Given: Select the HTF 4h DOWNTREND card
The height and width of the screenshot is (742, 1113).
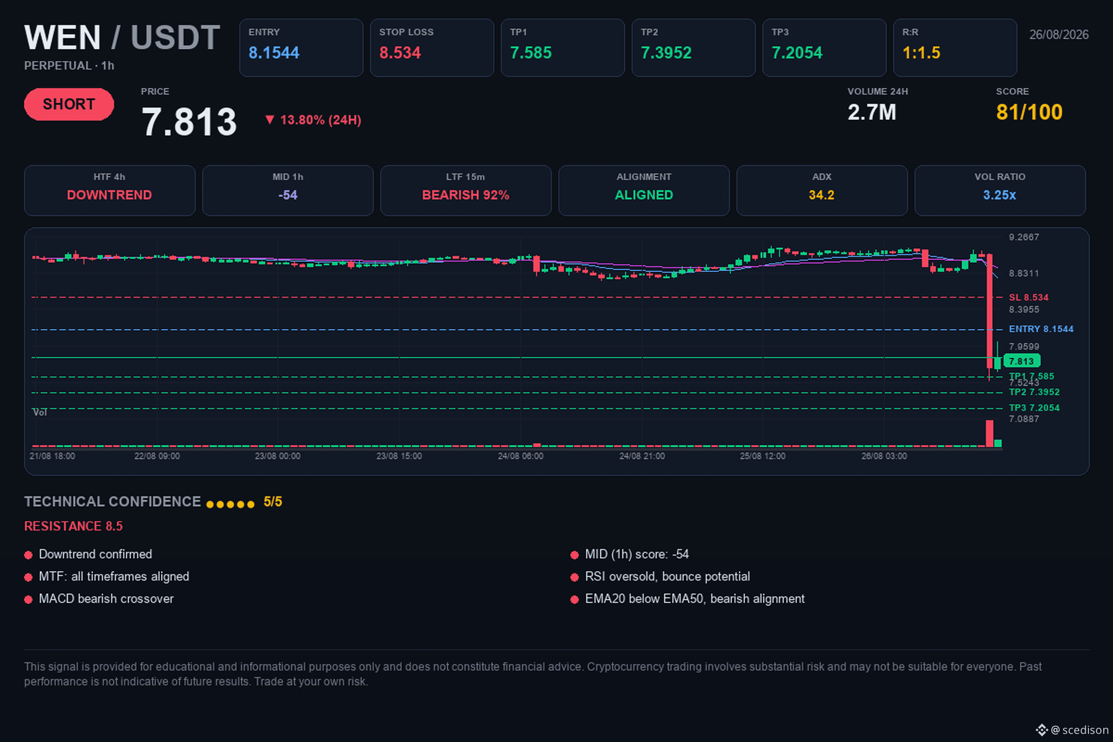Looking at the screenshot, I should pyautogui.click(x=110, y=190).
